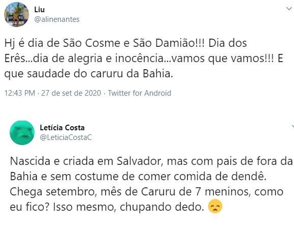Click the sad face emoji in the tweet

215,206
